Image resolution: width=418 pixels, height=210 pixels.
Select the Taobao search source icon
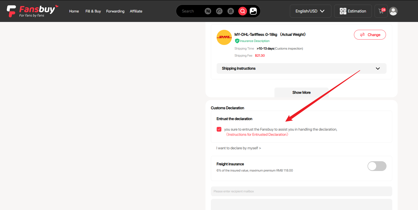(x=208, y=11)
